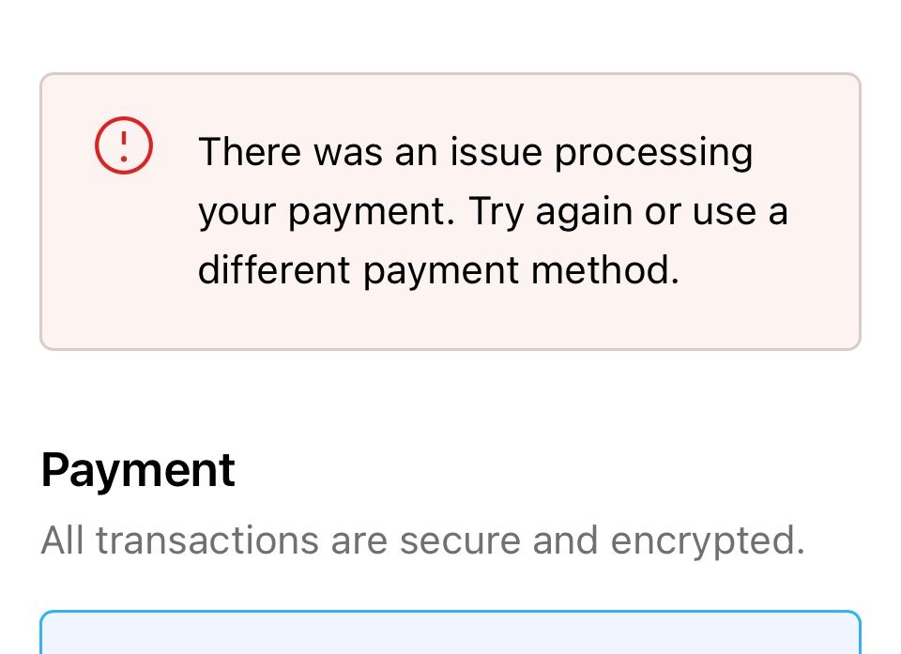
Task: Tap the word 'There' starting the error message
Action: click(250, 152)
